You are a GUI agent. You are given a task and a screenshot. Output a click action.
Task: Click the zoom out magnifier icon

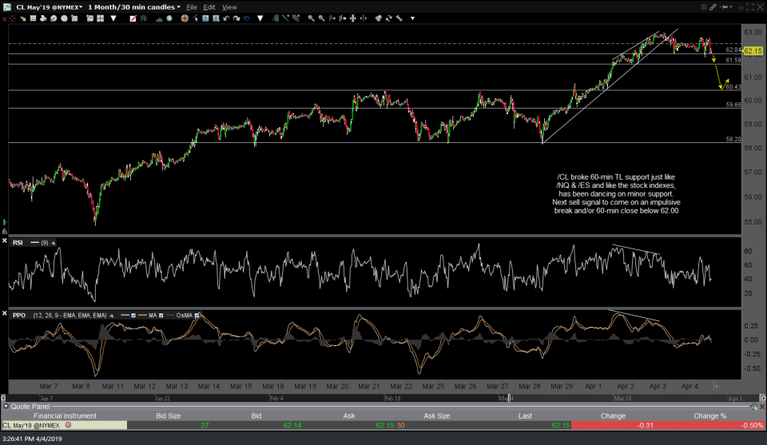321,18
